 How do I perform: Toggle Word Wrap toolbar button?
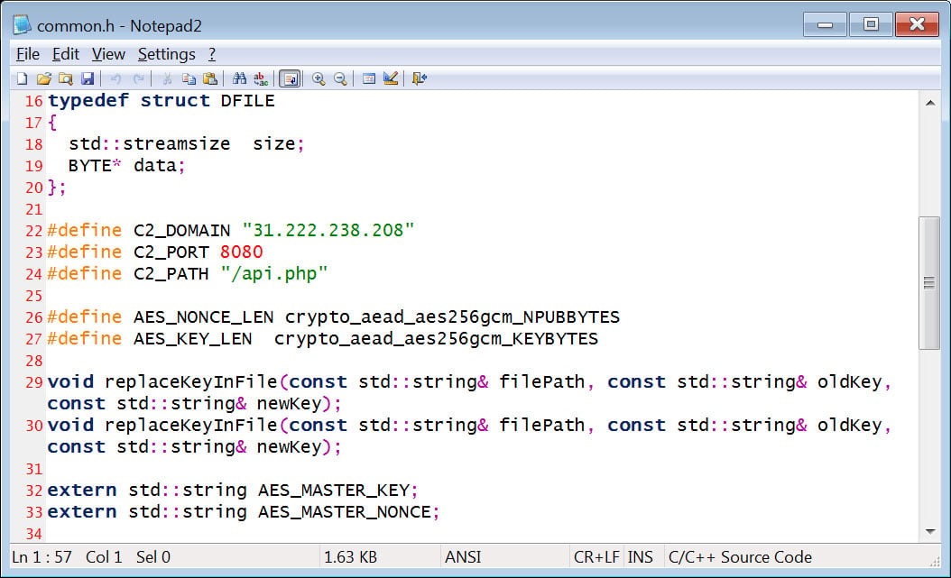pyautogui.click(x=290, y=79)
